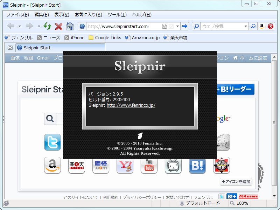This screenshot has height=210, width=280.
Task: Click the stop loading icon
Action: 58,26
